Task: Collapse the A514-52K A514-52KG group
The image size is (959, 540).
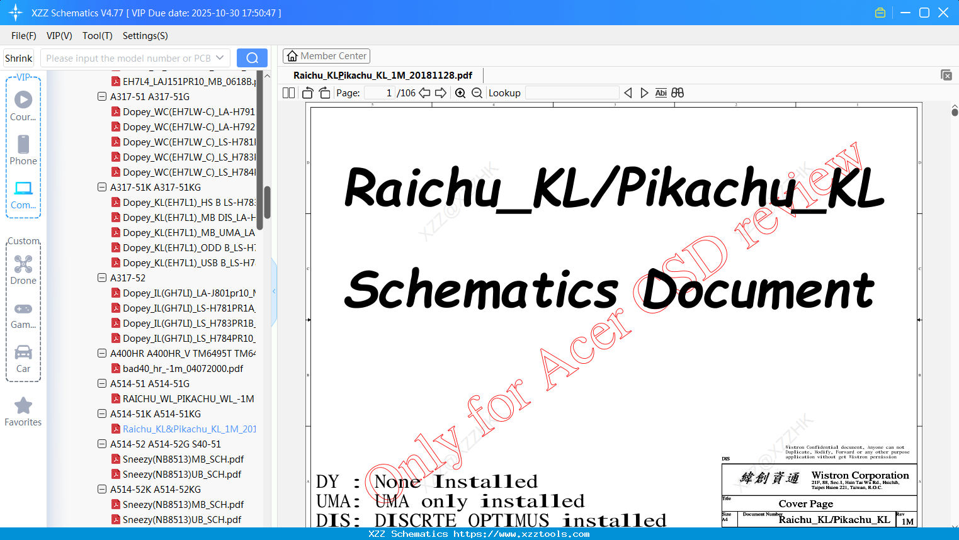Action: pyautogui.click(x=102, y=490)
